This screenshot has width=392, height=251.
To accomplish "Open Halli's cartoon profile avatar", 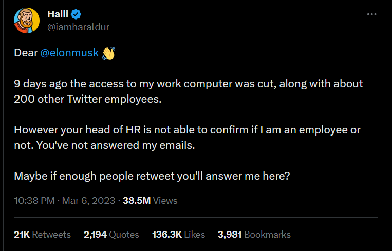I will pyautogui.click(x=27, y=21).
